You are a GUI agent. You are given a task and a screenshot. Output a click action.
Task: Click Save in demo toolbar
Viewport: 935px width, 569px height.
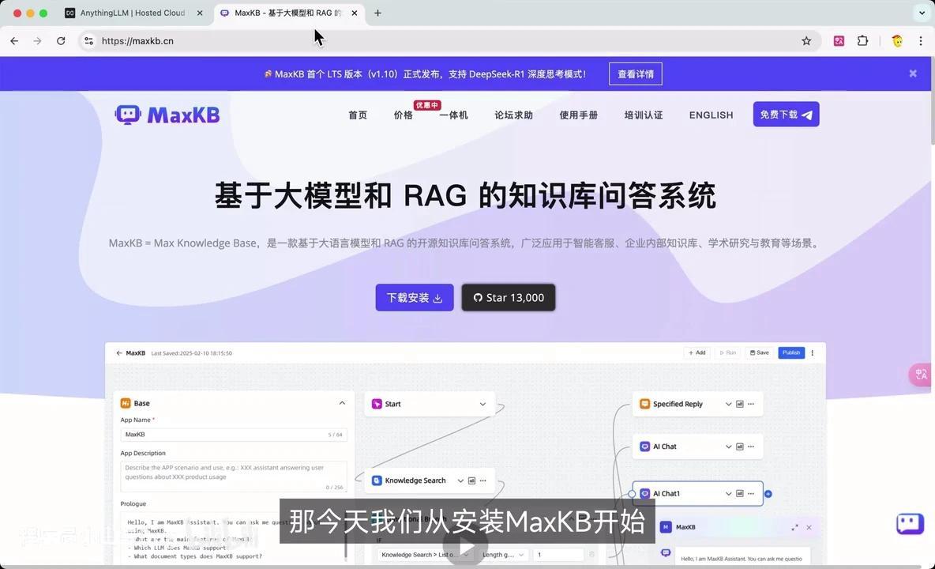pyautogui.click(x=759, y=352)
